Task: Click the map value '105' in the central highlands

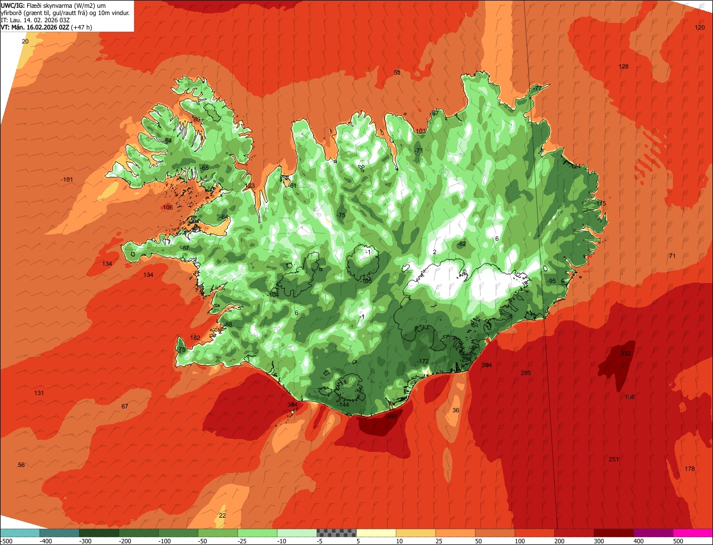Action: 367,281
